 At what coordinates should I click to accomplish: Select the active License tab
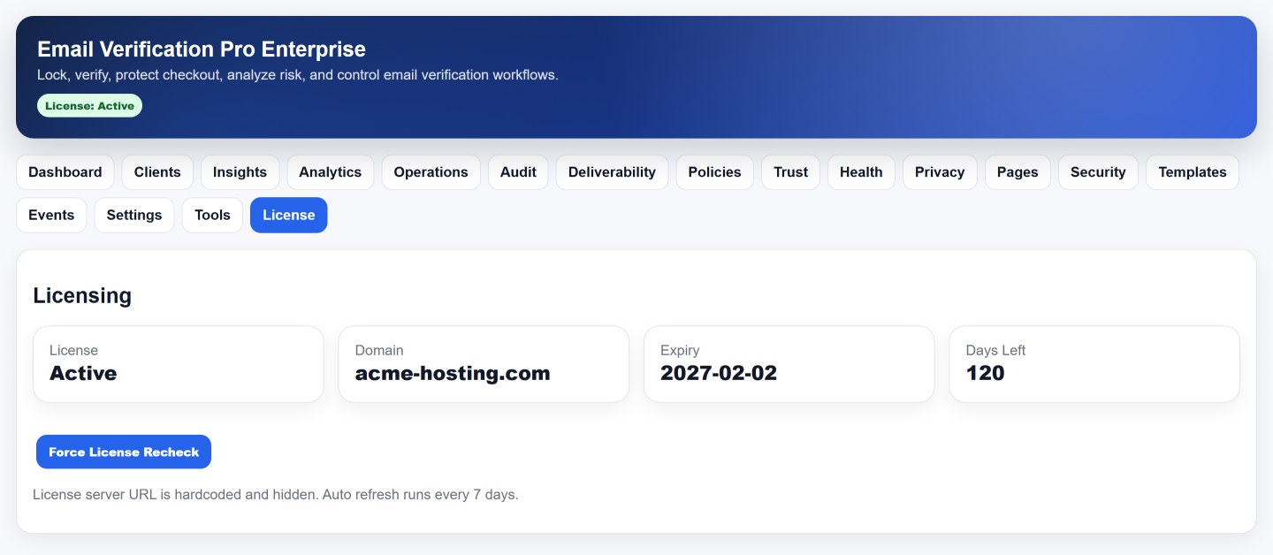pos(289,215)
